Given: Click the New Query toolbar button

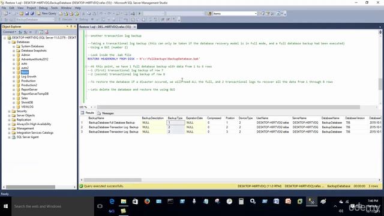Looking at the screenshot, I should 47,13.
